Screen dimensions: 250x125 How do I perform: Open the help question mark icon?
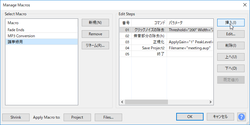(x=241, y=117)
